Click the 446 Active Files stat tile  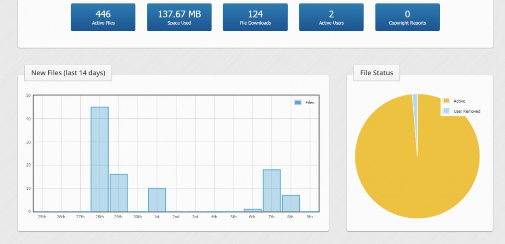(103, 17)
